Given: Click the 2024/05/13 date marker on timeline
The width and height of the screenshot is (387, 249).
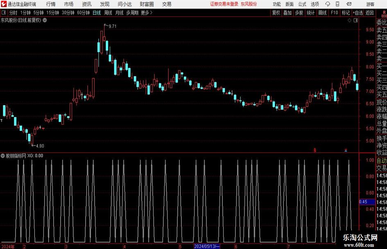Looking at the screenshot, I should (207, 246).
